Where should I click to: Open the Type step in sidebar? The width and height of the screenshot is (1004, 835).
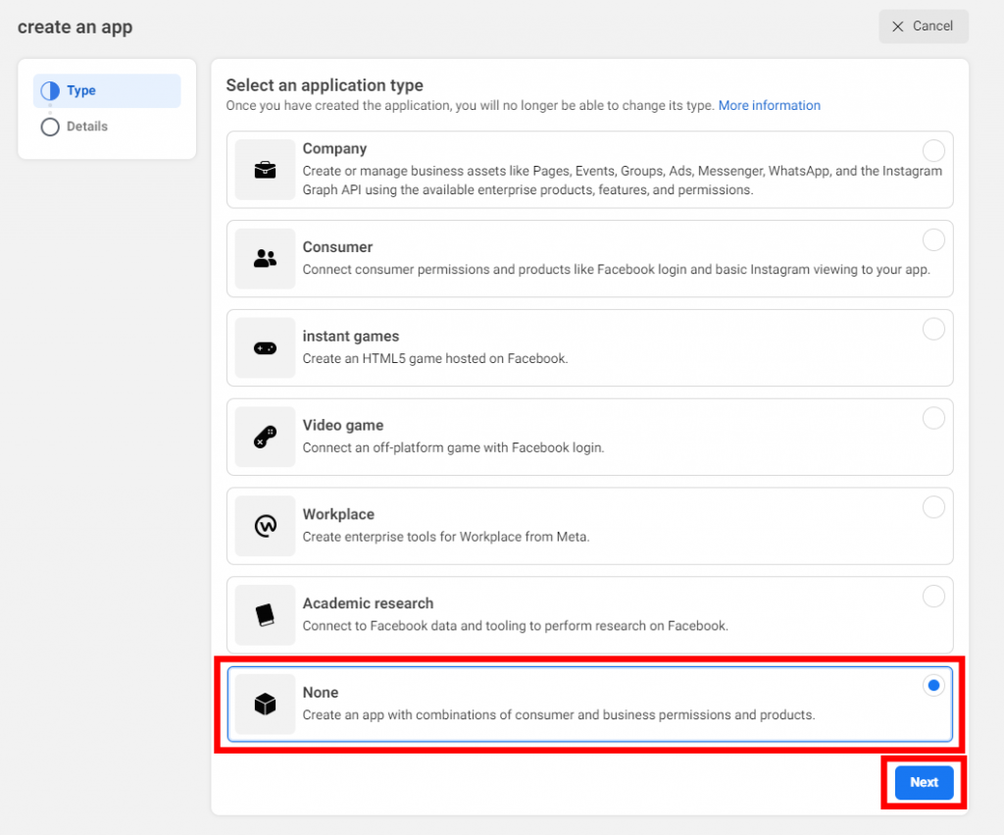(81, 91)
